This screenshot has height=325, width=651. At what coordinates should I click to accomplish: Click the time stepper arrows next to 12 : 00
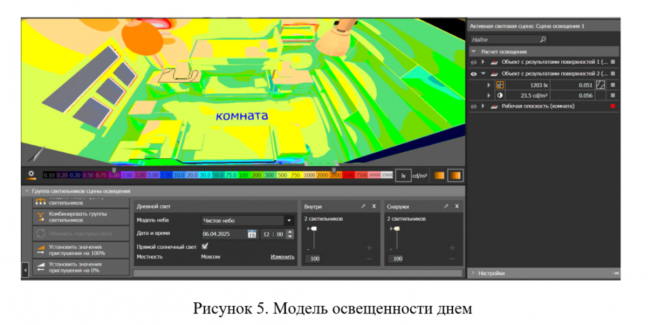point(290,234)
